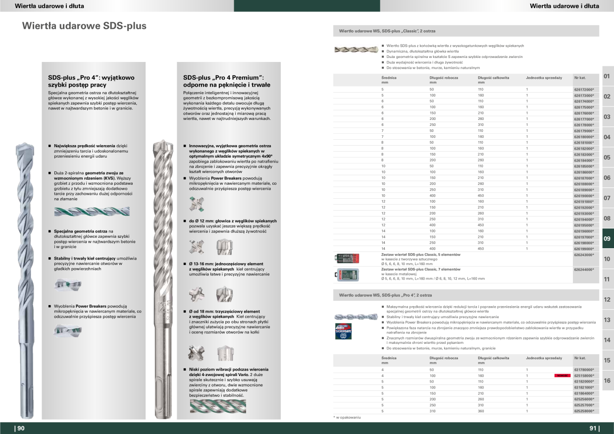Go to chapter tab 11

[608, 279]
